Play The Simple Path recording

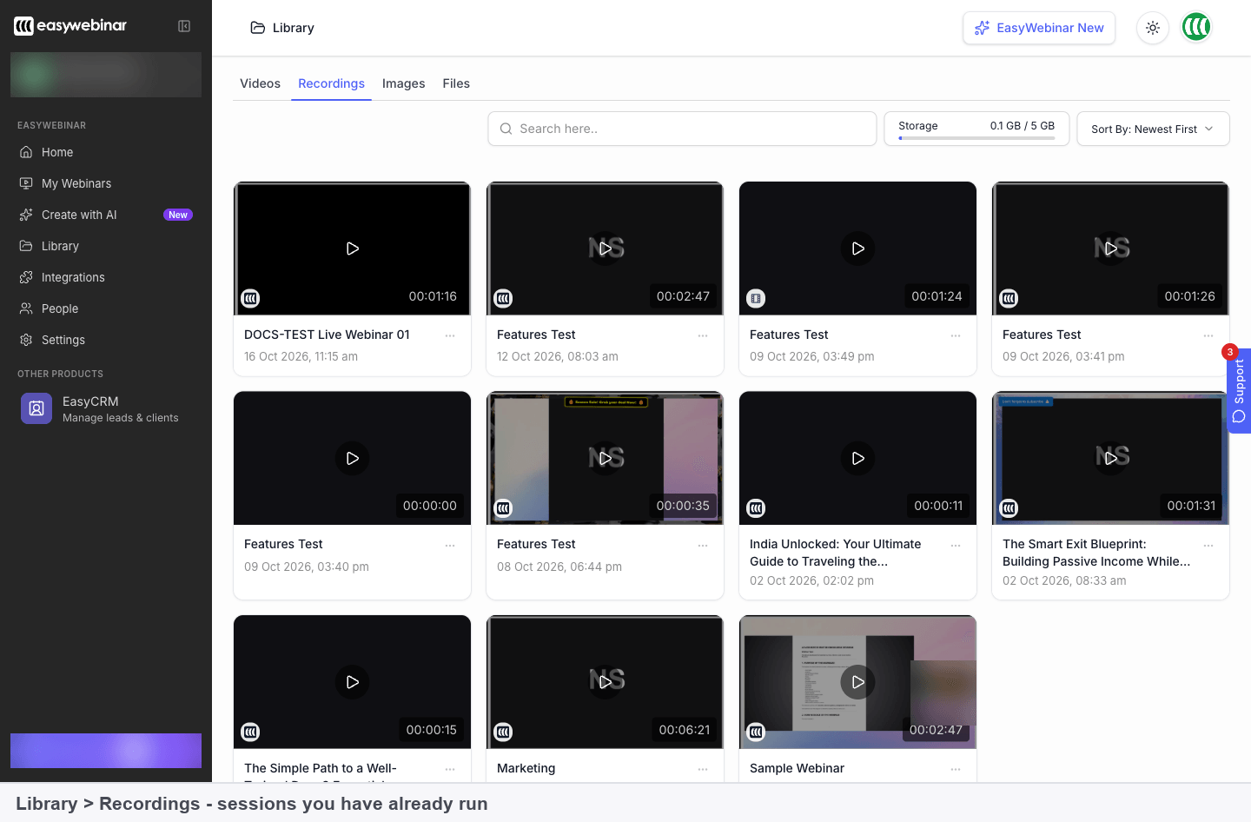352,682
